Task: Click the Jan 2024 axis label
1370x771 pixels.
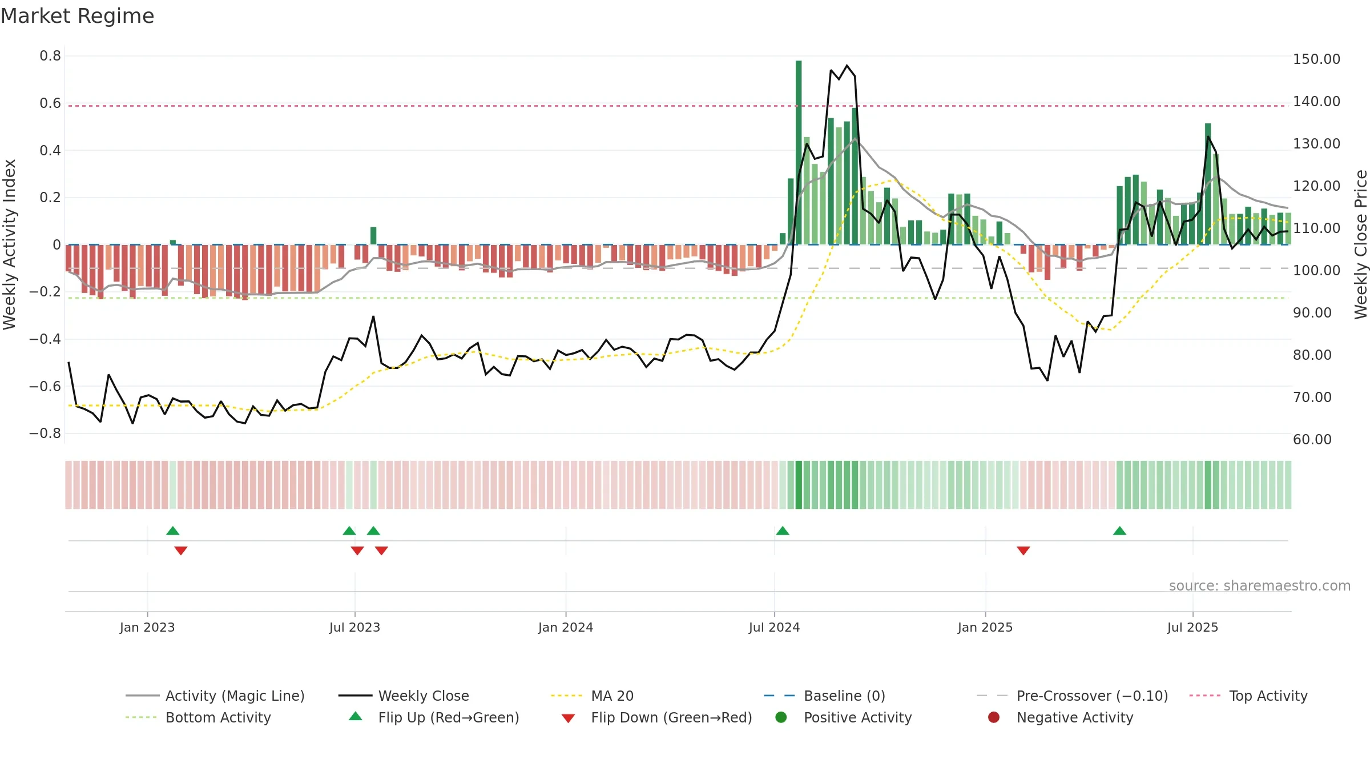Action: pos(566,627)
